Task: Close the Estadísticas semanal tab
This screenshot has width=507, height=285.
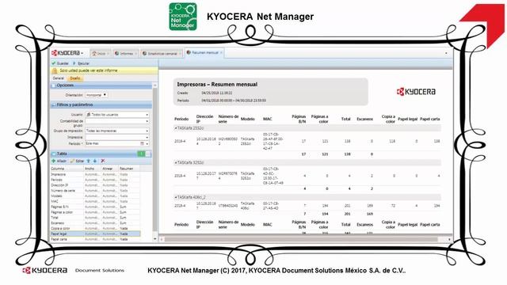Action: pos(180,54)
